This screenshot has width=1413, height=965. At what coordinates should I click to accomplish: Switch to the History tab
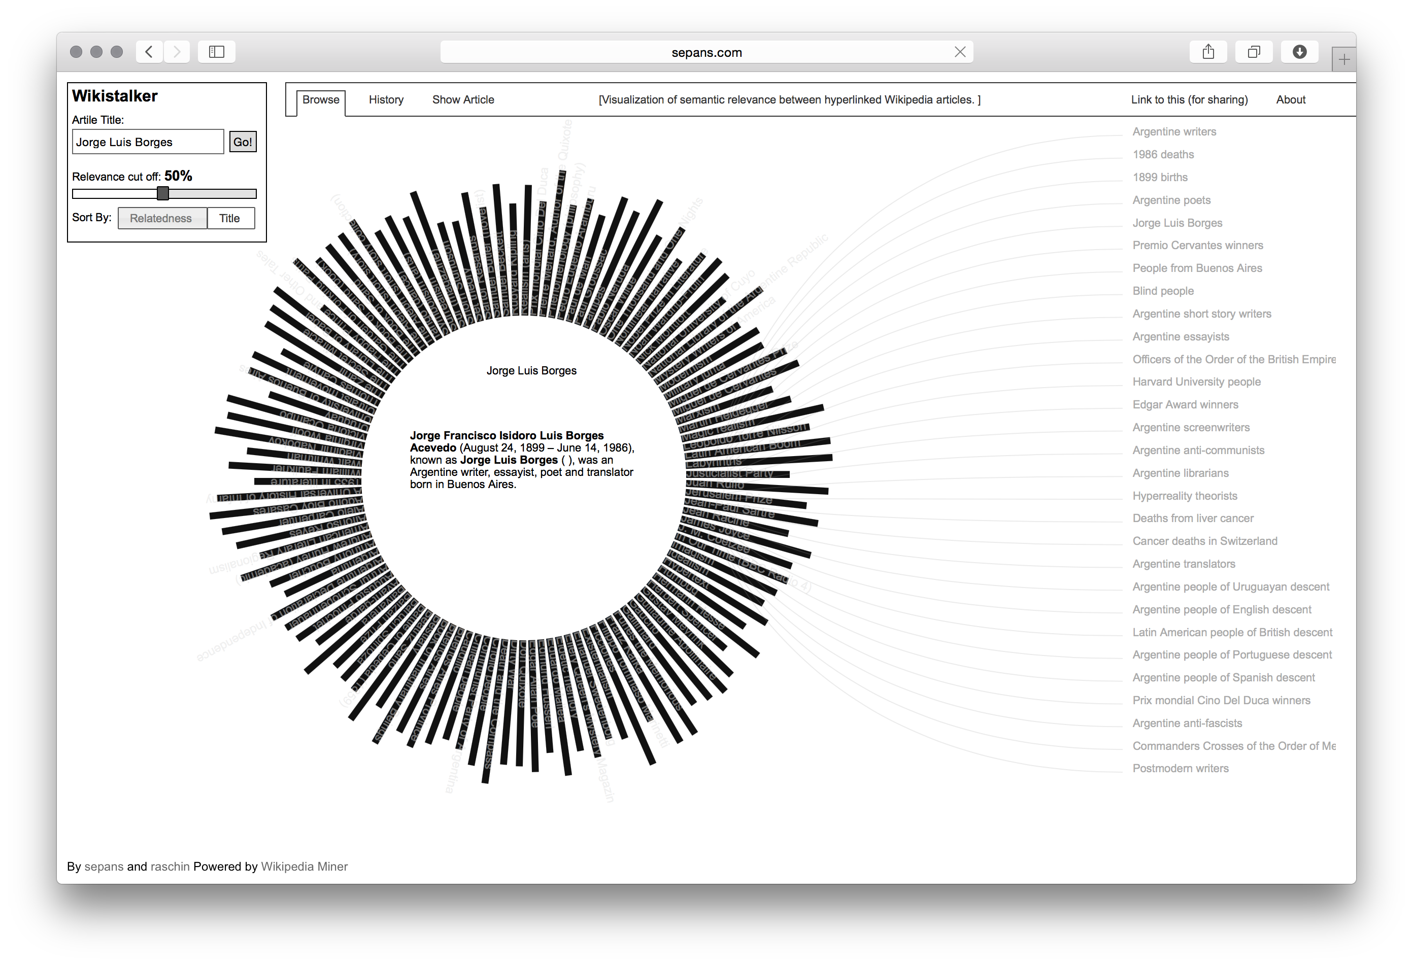(386, 99)
